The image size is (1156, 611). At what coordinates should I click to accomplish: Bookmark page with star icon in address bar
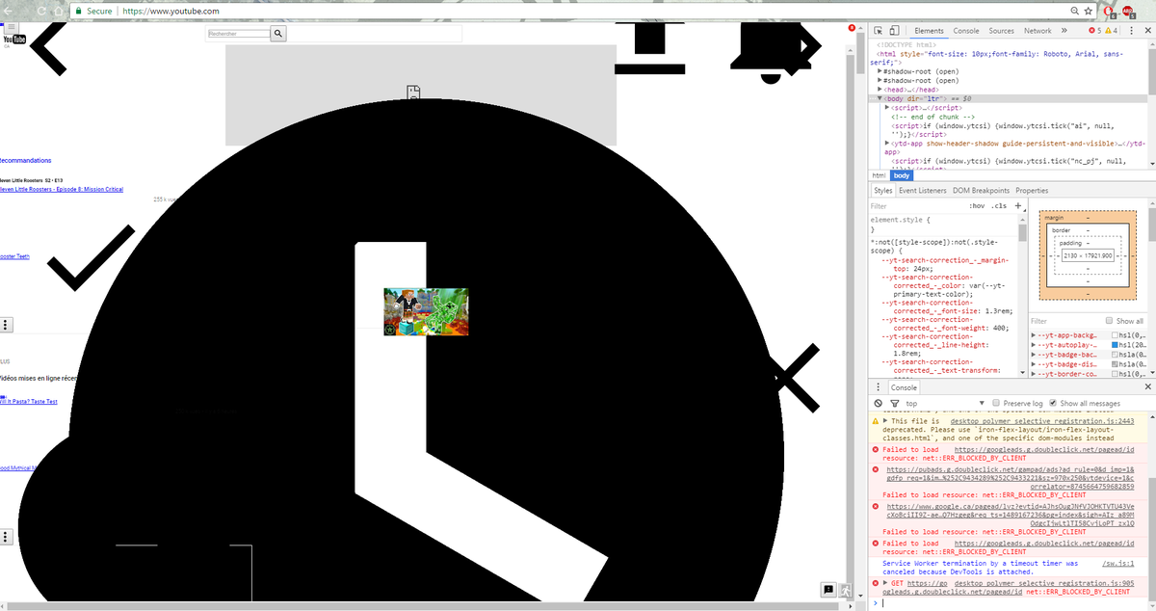(1089, 11)
